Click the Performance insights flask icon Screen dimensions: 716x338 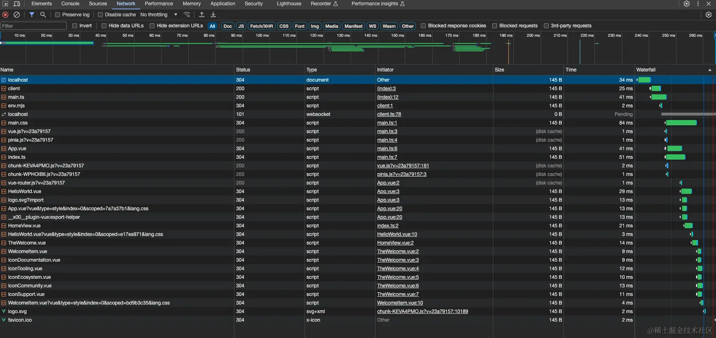[402, 4]
